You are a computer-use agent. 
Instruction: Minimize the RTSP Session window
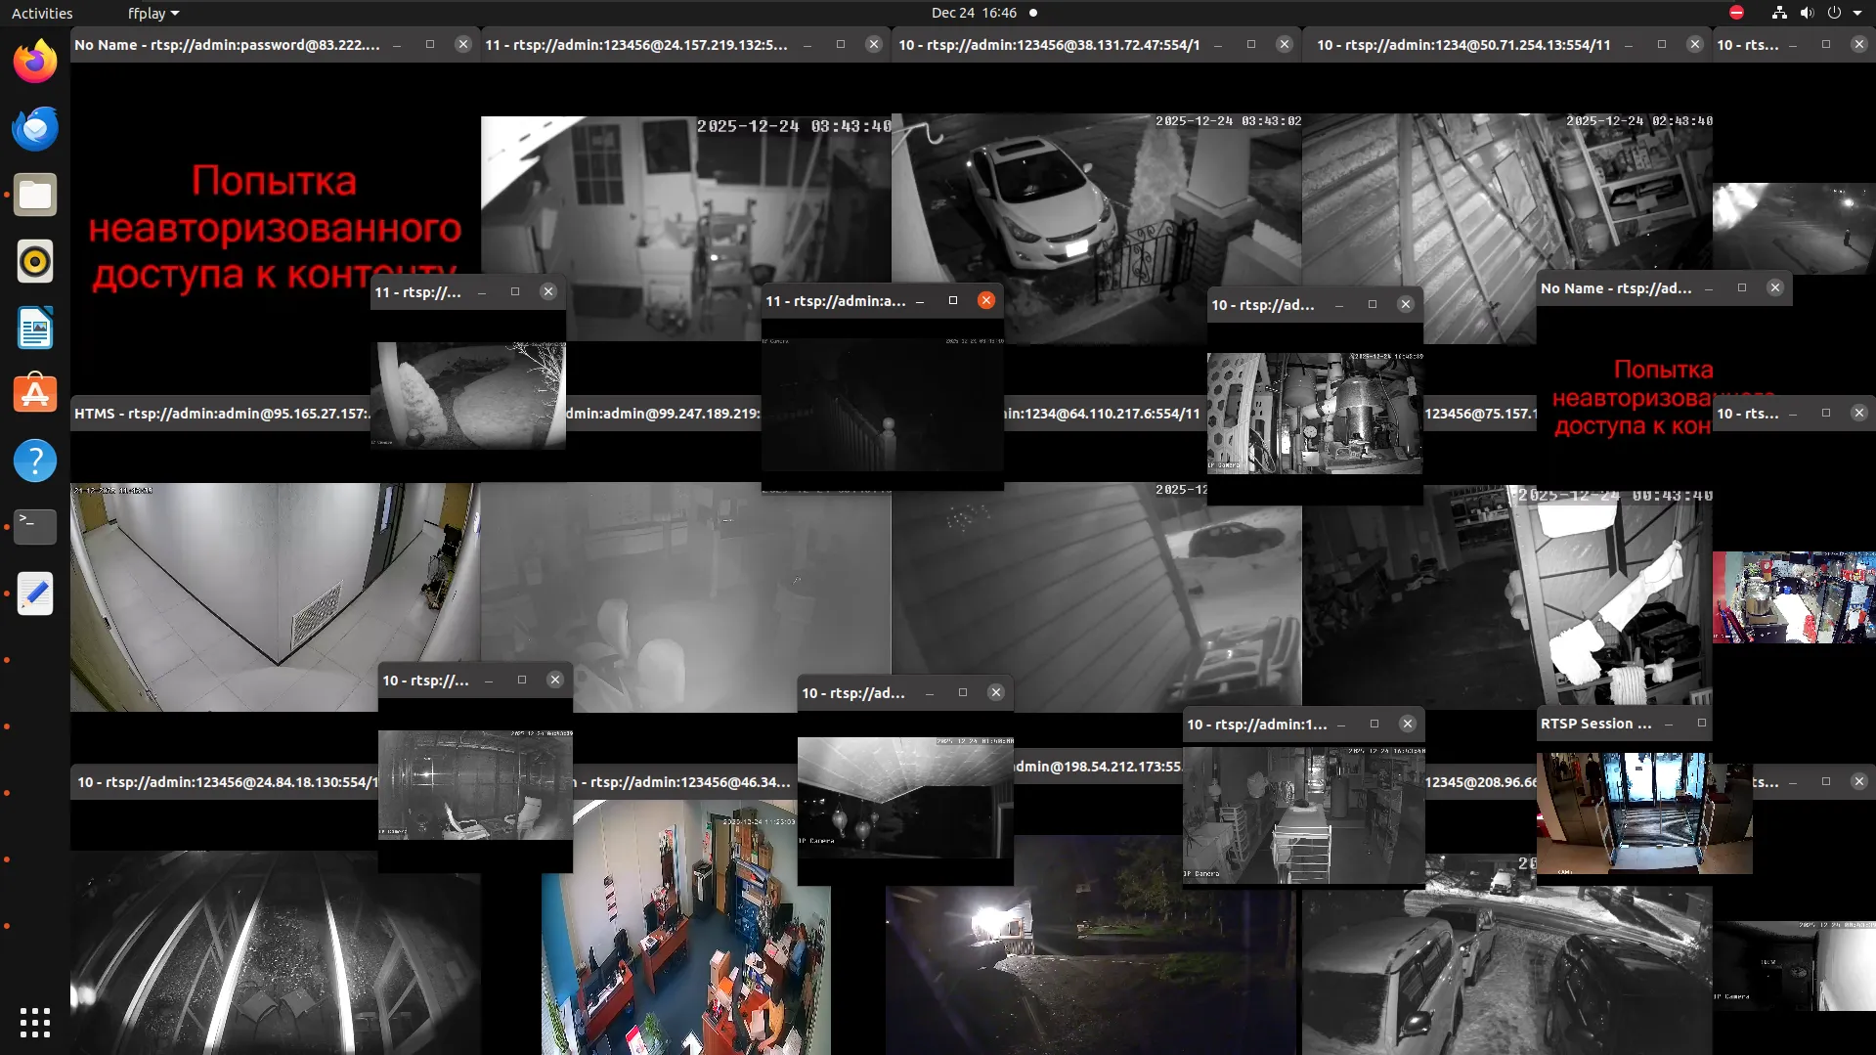[1669, 724]
